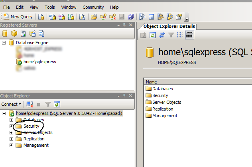Screen dimensions: 252x167
Task: Collapse the home\sqlexpress server node
Action: click(4, 113)
